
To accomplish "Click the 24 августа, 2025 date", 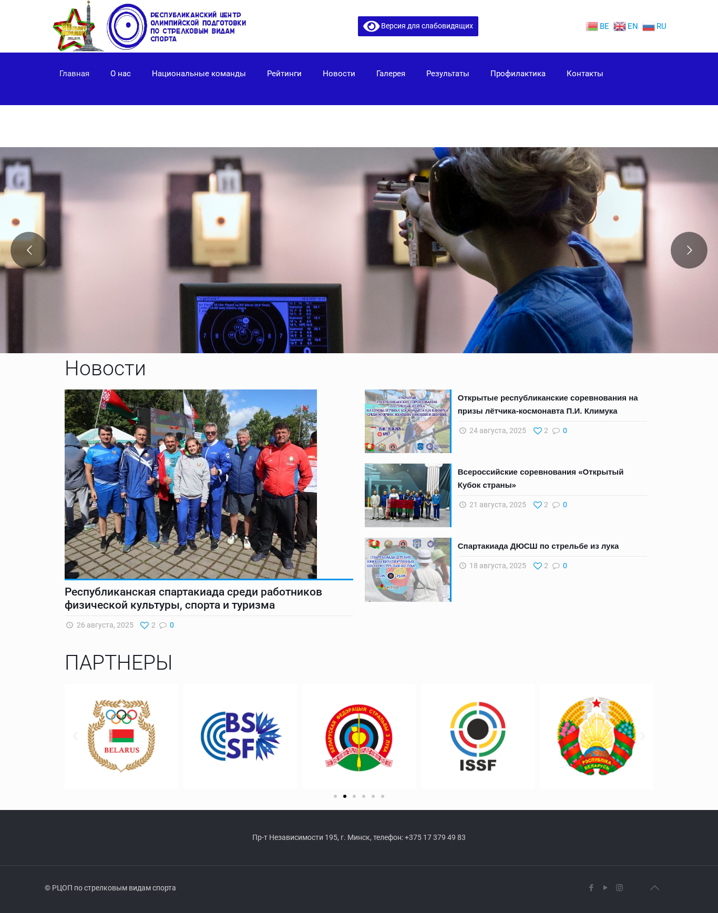I will pos(498,430).
